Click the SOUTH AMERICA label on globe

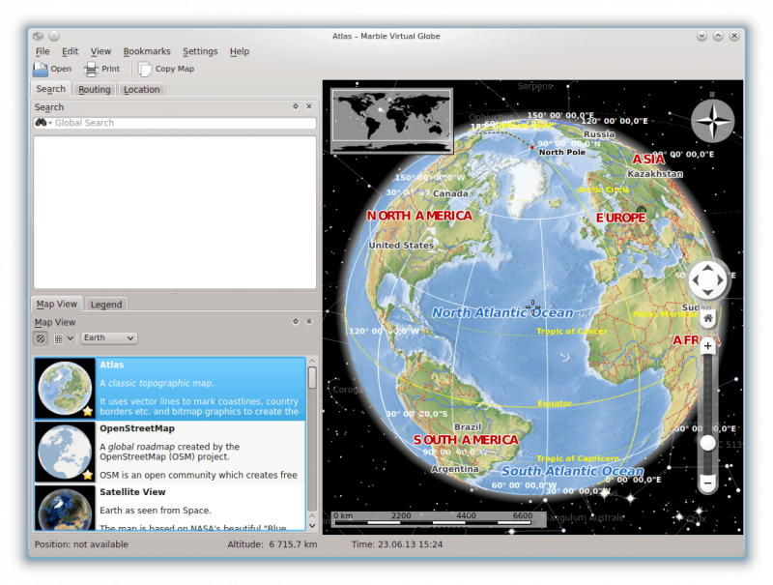pyautogui.click(x=466, y=440)
